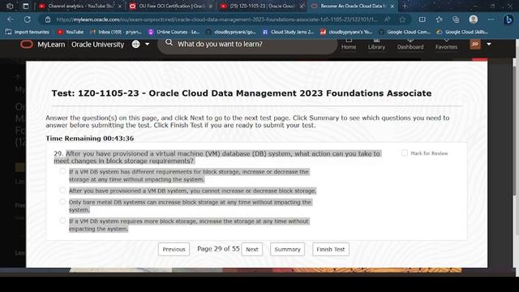This screenshot has height=292, width=519.
Task: Click the Time Remaining 00:43:36 text
Action: pos(90,139)
